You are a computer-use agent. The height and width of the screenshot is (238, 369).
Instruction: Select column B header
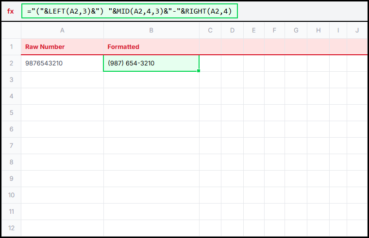151,31
